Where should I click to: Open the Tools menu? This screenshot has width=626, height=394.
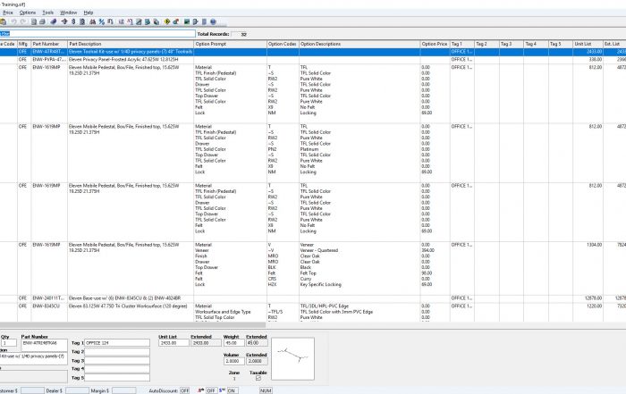[48, 13]
